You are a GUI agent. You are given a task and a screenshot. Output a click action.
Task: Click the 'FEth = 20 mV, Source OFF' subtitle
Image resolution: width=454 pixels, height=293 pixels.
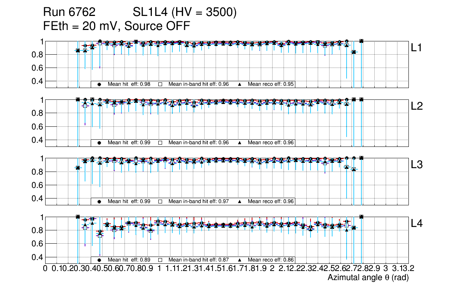point(117,26)
